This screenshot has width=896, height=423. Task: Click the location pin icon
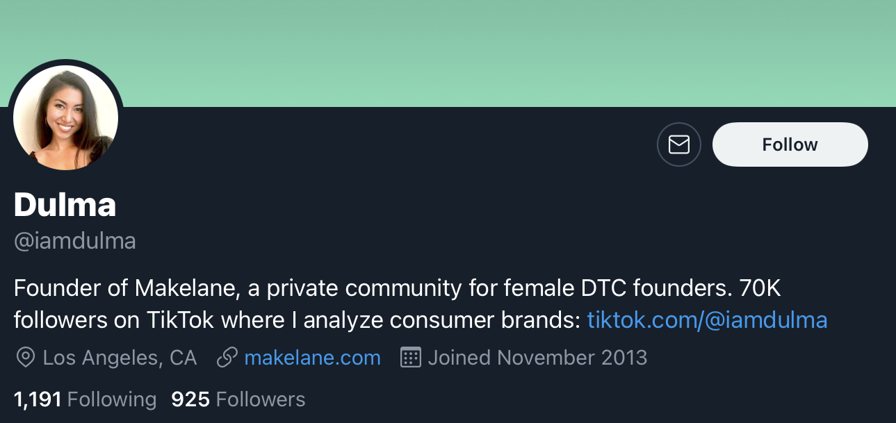(25, 358)
